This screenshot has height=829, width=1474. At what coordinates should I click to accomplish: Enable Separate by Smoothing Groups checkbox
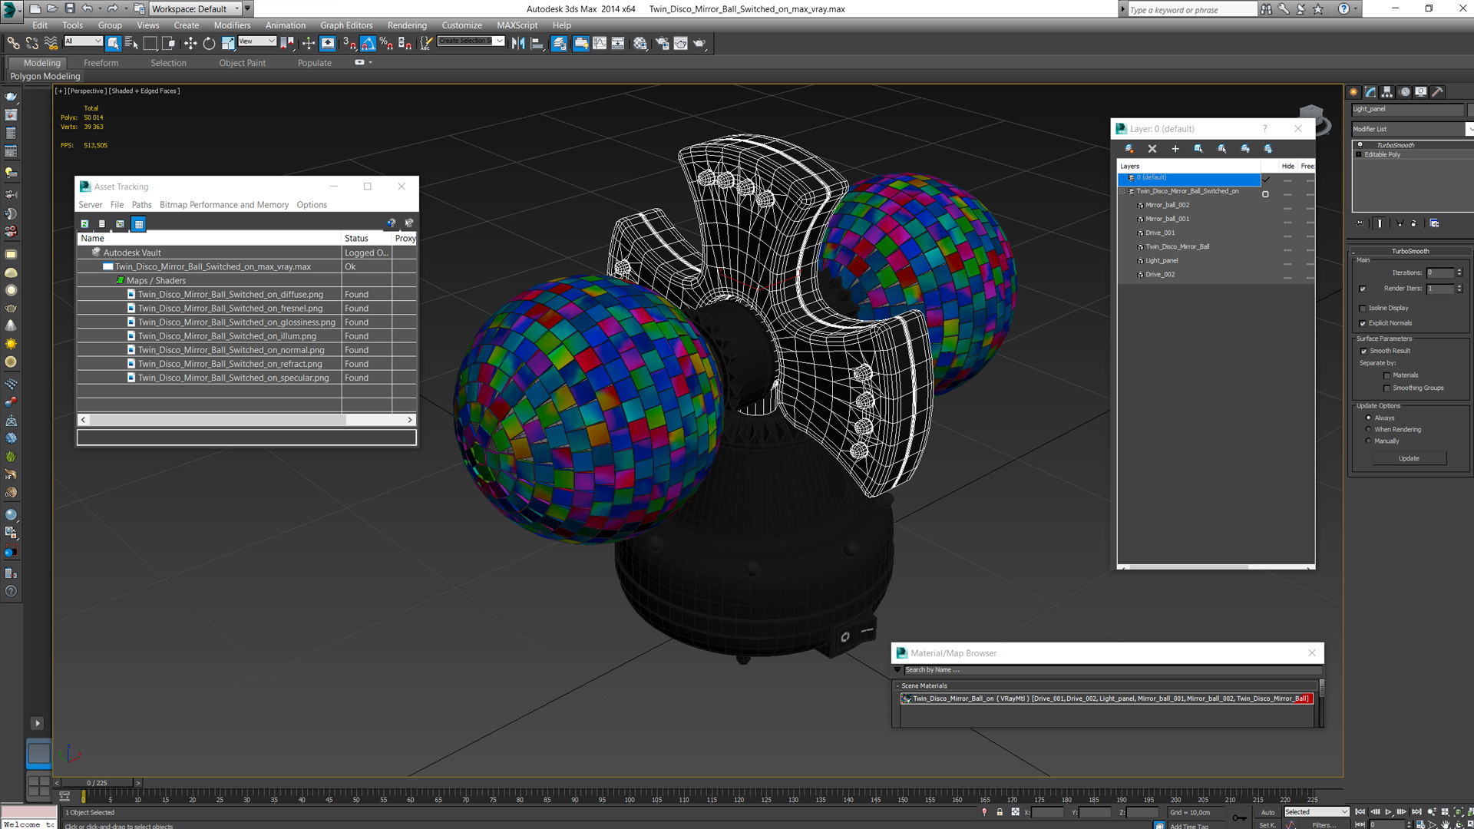tap(1386, 388)
